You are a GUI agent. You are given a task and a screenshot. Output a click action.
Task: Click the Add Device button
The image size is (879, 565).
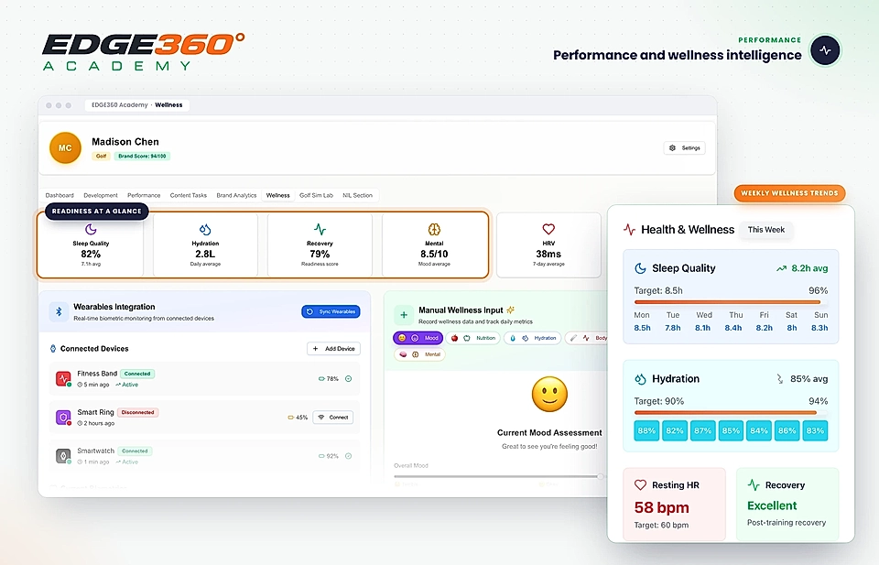333,349
